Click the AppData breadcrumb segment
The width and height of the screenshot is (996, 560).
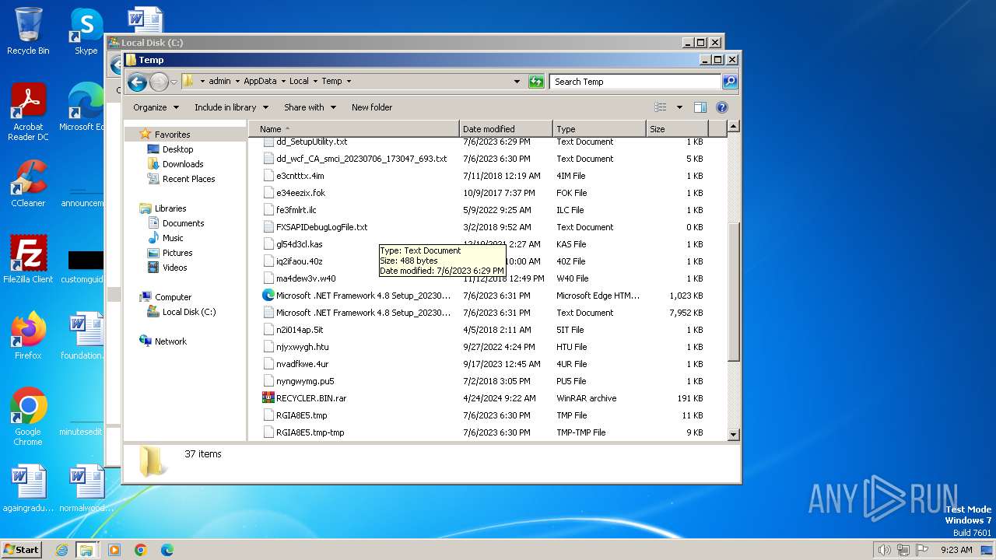tap(260, 81)
